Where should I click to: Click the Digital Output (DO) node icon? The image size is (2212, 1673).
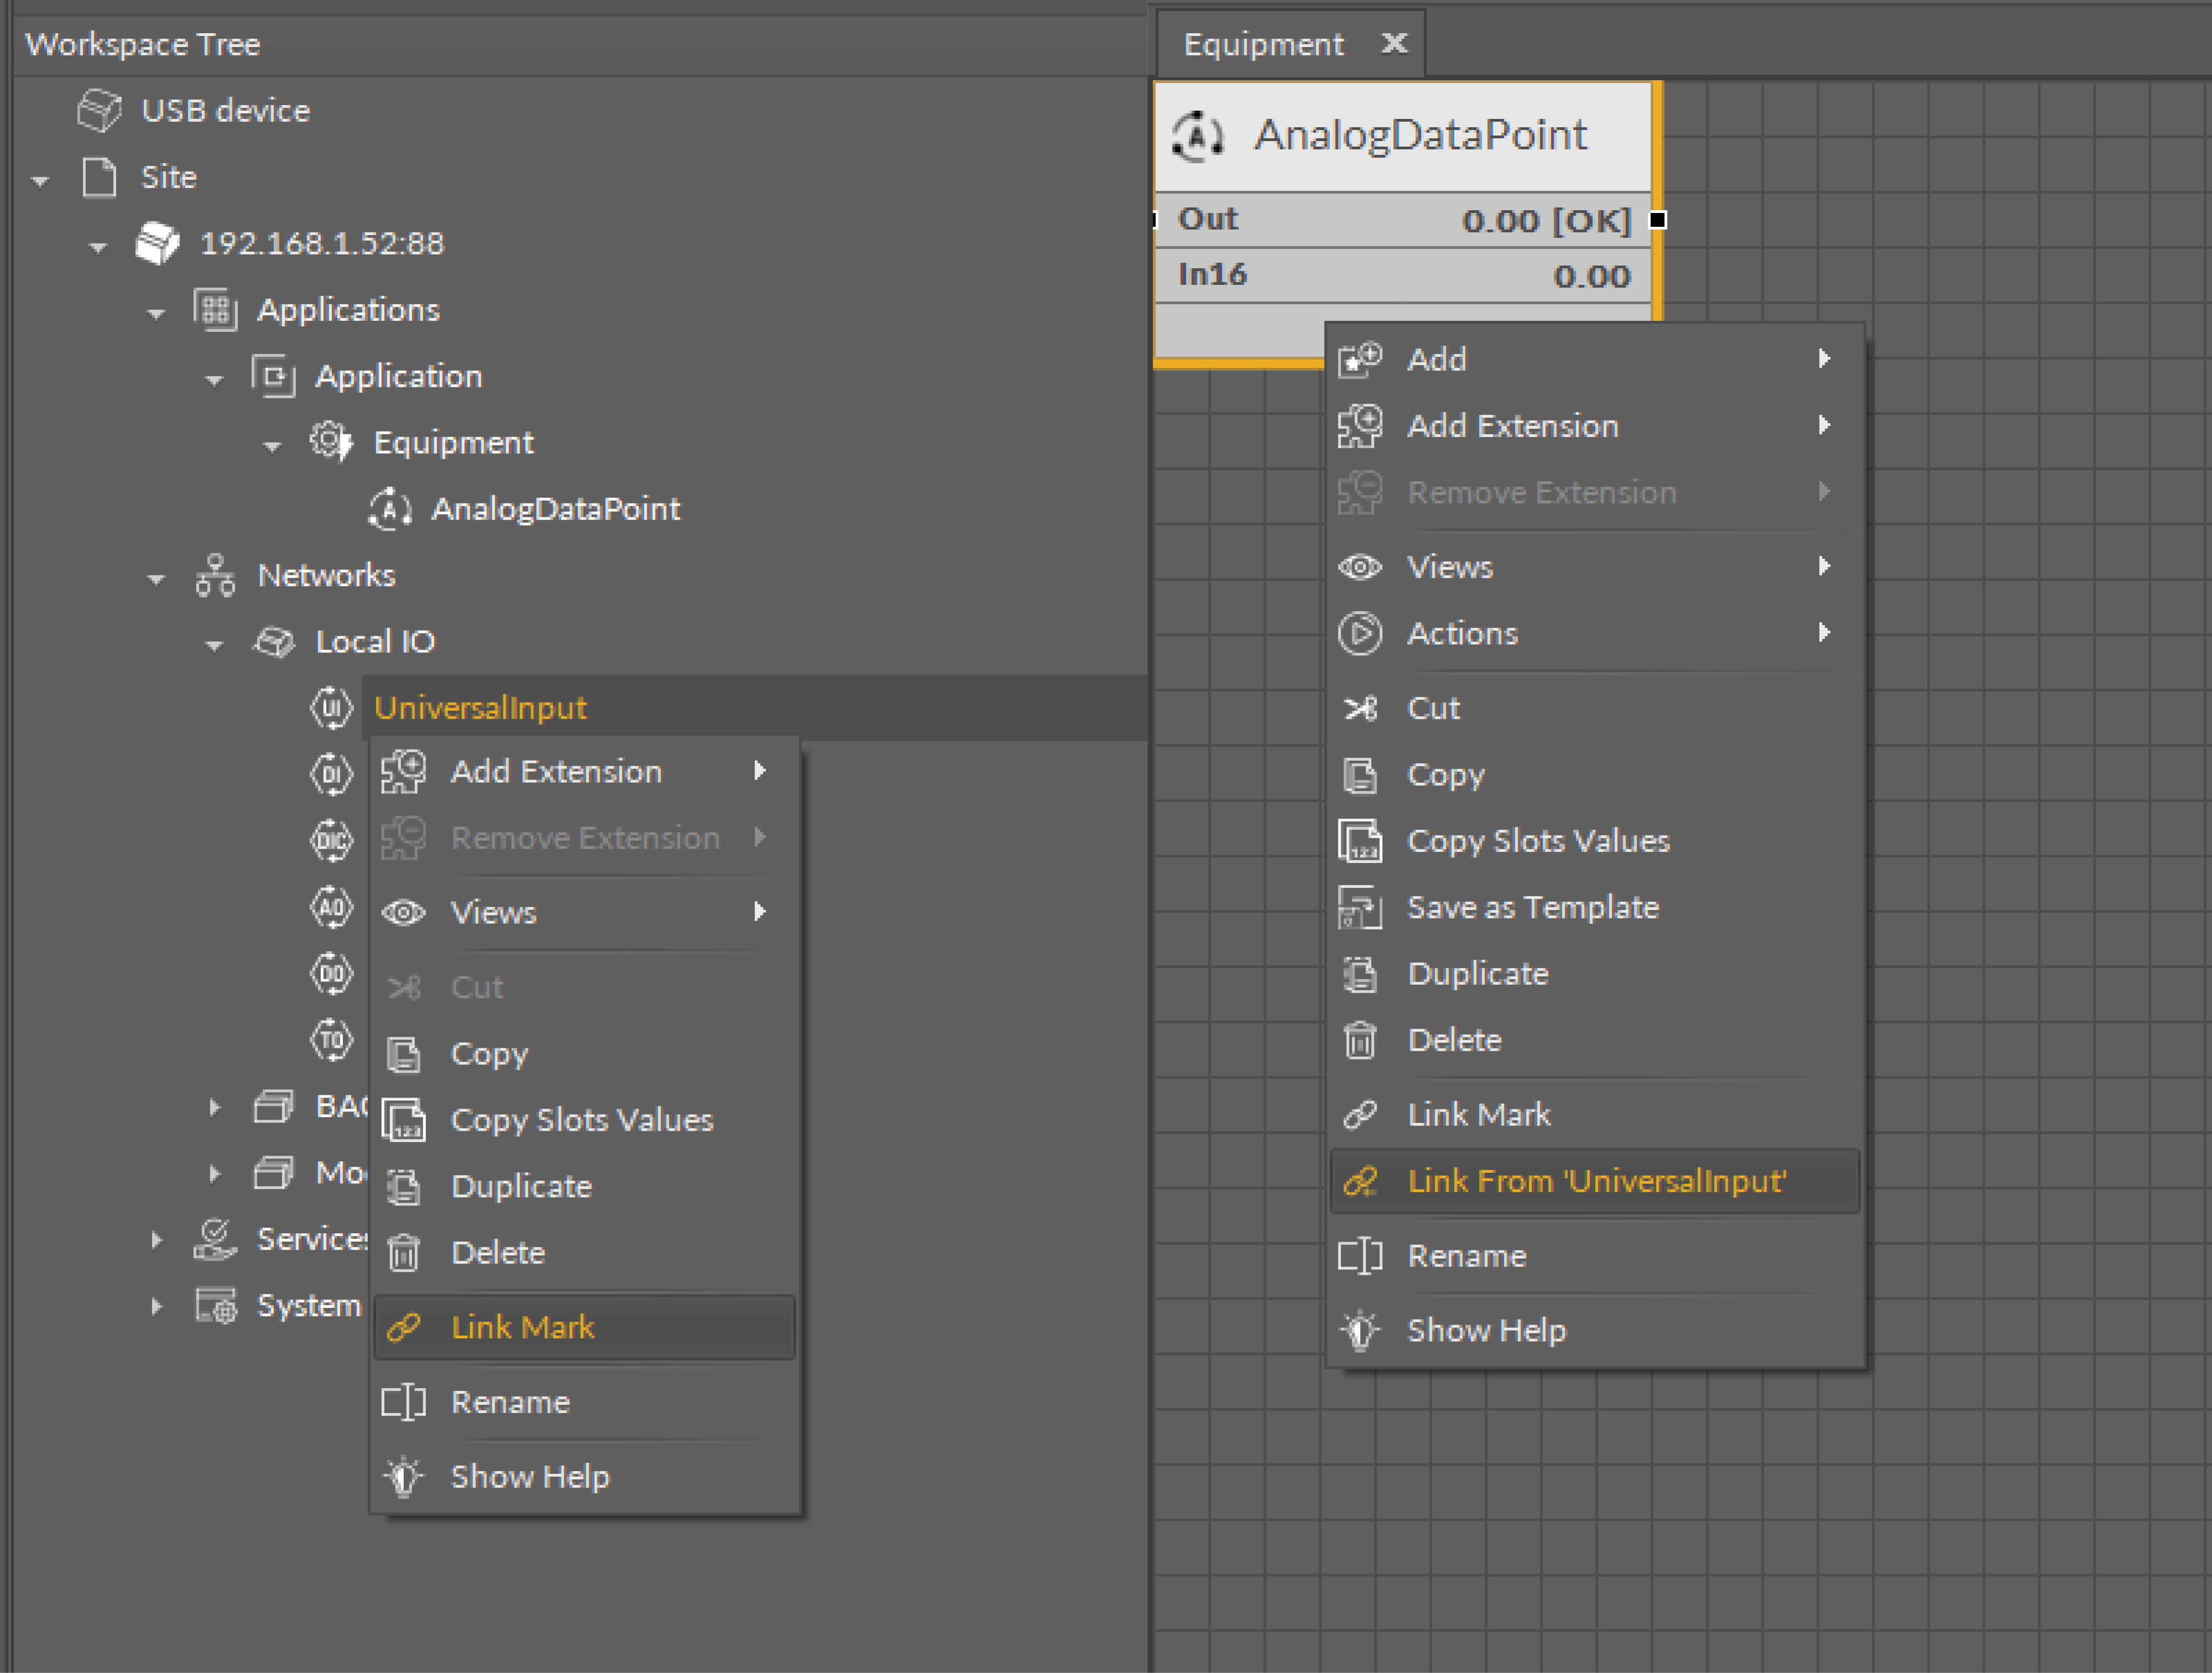[x=331, y=973]
